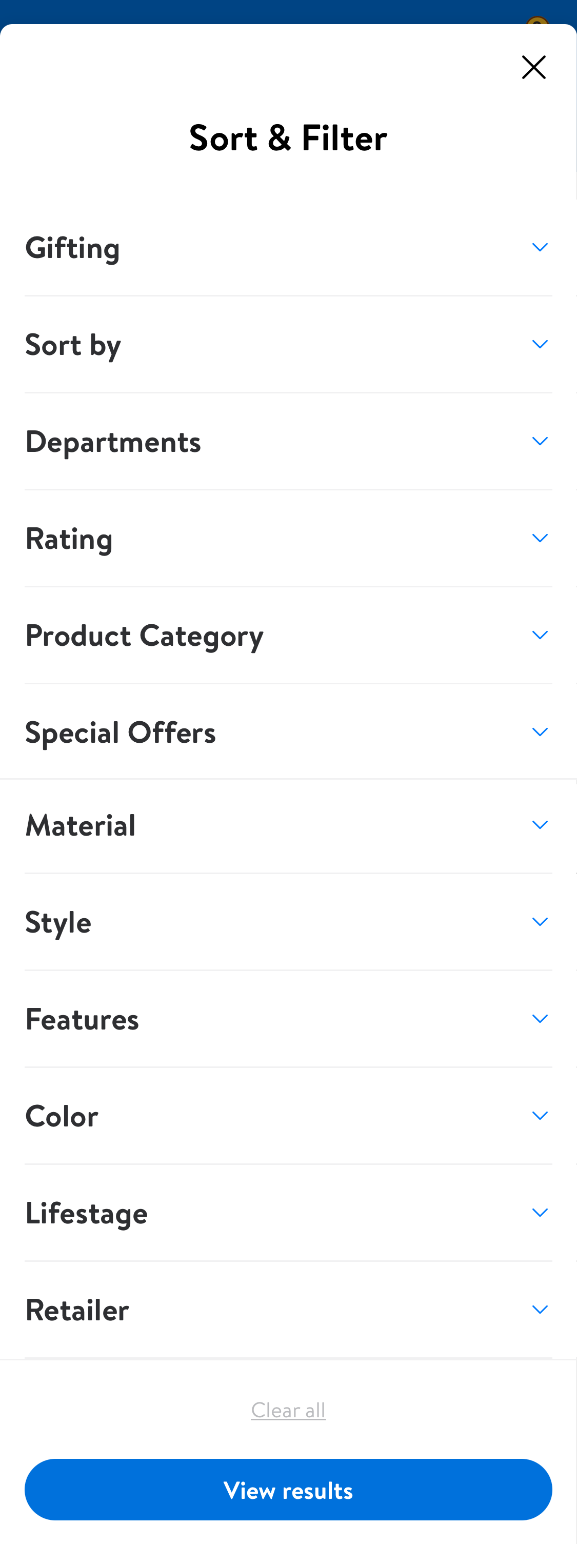Expand the Features section
The height and width of the screenshot is (1544, 577).
(x=288, y=1019)
